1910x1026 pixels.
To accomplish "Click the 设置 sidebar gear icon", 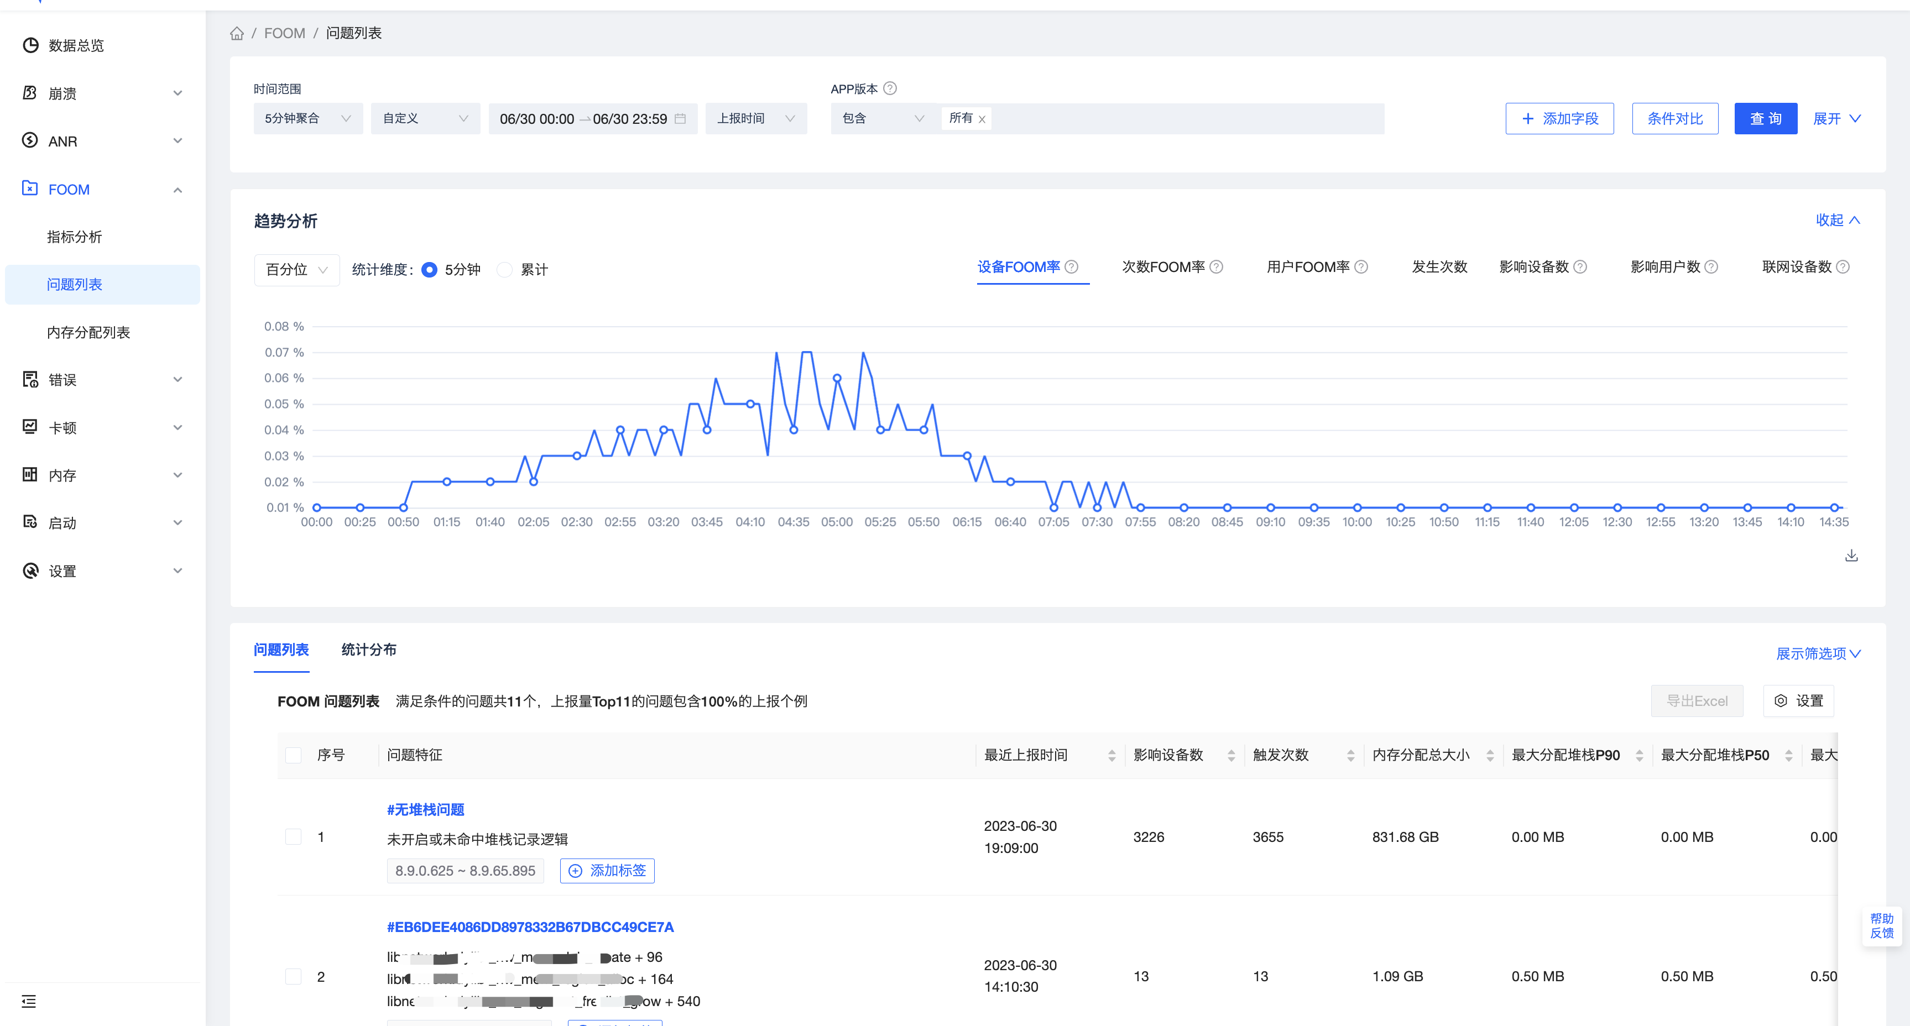I will click(x=30, y=570).
